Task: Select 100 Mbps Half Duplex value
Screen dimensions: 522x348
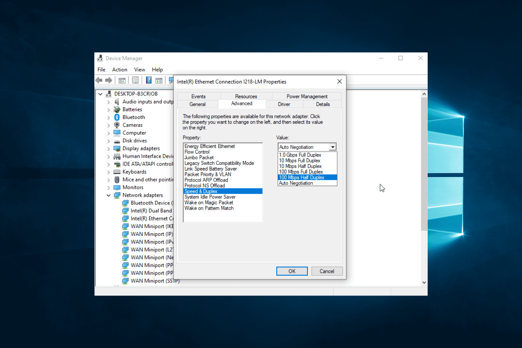Action: [x=307, y=177]
